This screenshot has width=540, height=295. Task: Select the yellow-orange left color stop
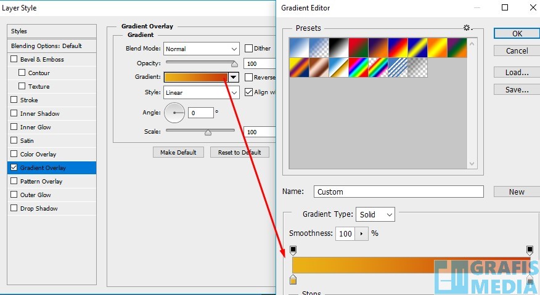click(293, 280)
